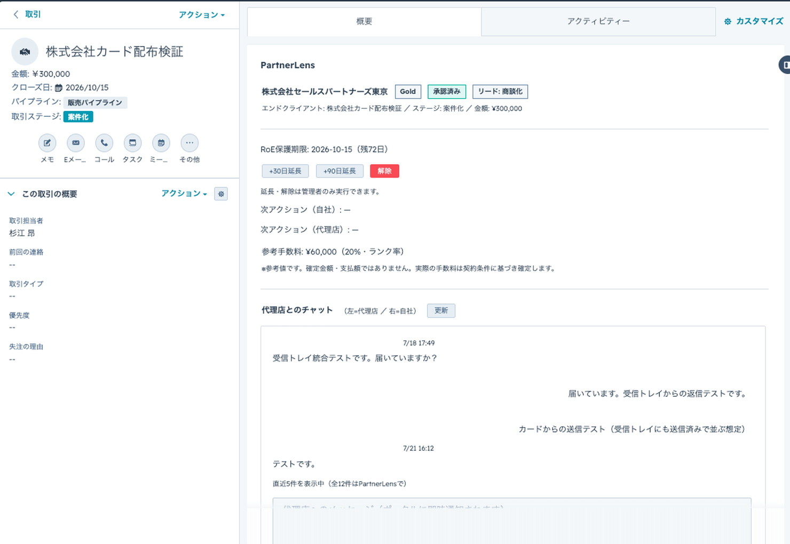Click 次アクション（自社） line
The width and height of the screenshot is (790, 544).
click(306, 210)
